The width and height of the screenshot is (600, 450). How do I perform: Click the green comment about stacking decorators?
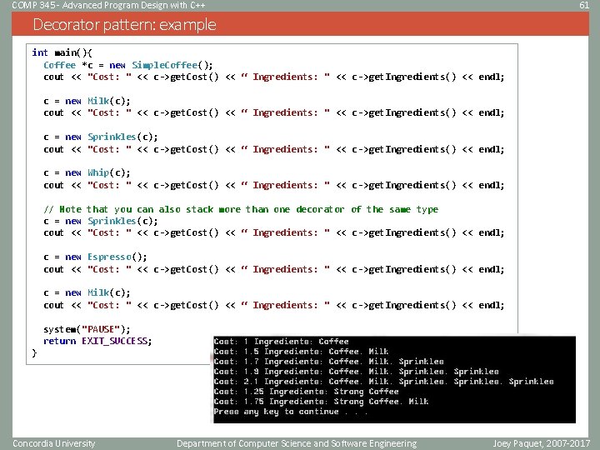pyautogui.click(x=241, y=209)
